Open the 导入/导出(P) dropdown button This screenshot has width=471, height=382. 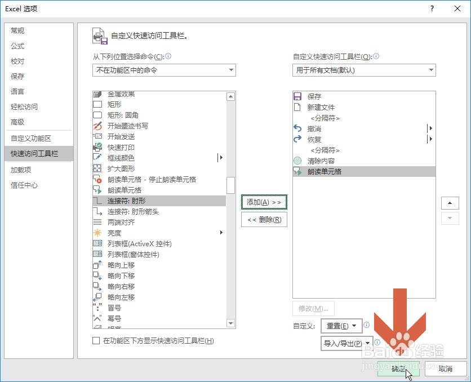tap(347, 343)
